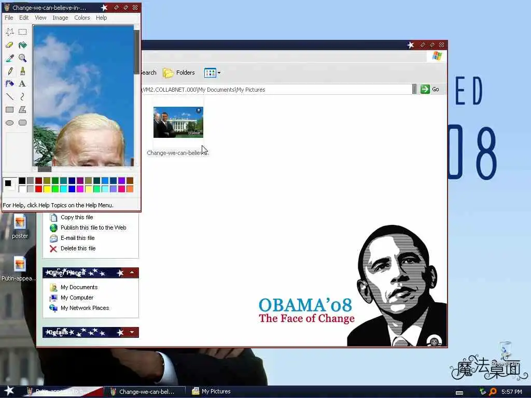Click the Windows flag logo in Explorer
Image resolution: width=531 pixels, height=398 pixels.
coord(437,56)
